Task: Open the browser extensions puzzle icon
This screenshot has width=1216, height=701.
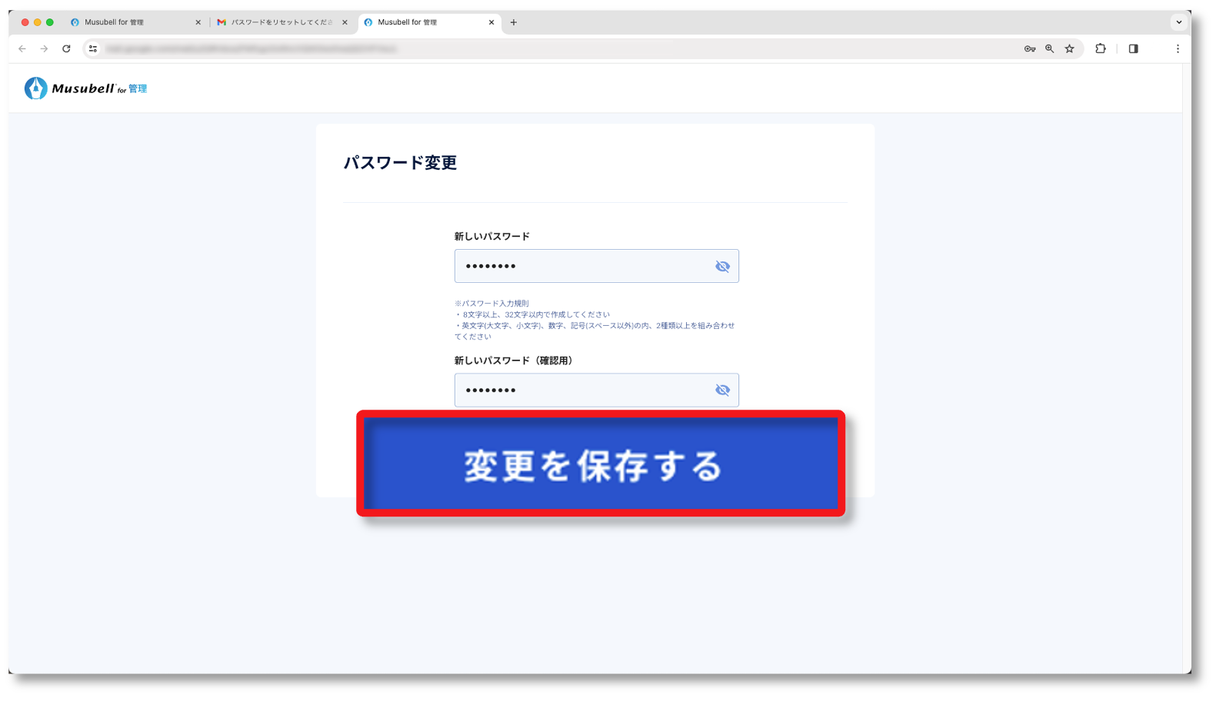Action: tap(1101, 48)
